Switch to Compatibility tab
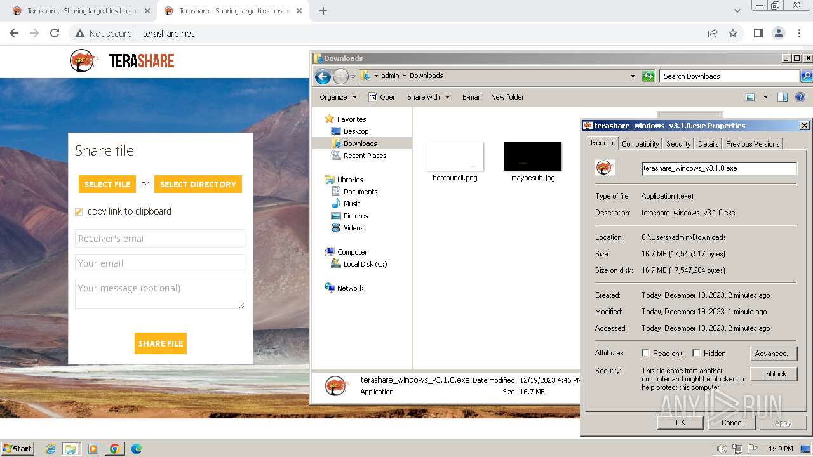 [x=640, y=144]
